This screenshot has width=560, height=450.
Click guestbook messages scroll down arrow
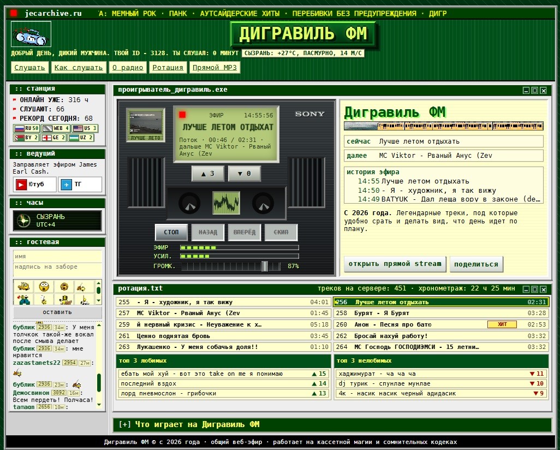(99, 405)
